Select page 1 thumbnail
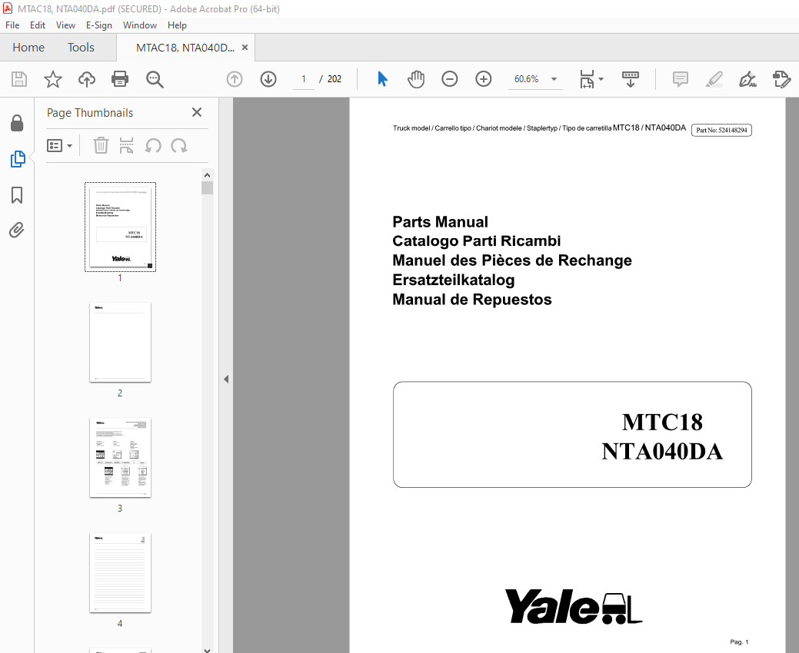Image resolution: width=799 pixels, height=653 pixels. (120, 227)
